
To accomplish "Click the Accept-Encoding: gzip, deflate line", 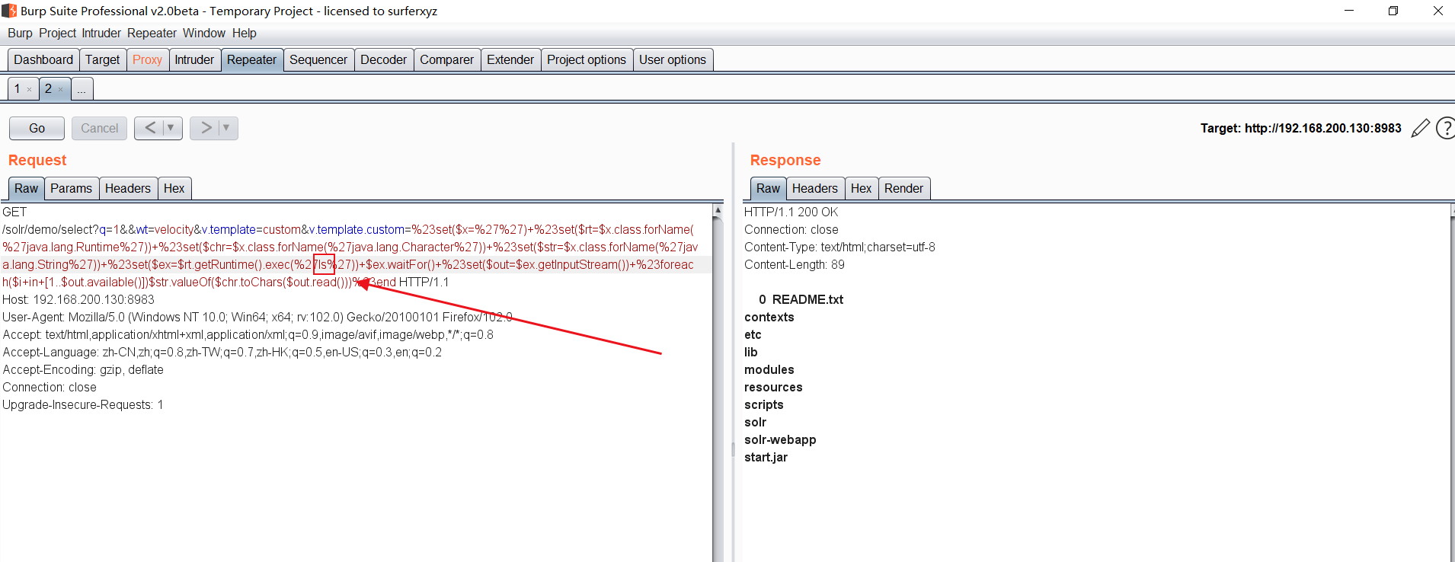I will tap(83, 370).
